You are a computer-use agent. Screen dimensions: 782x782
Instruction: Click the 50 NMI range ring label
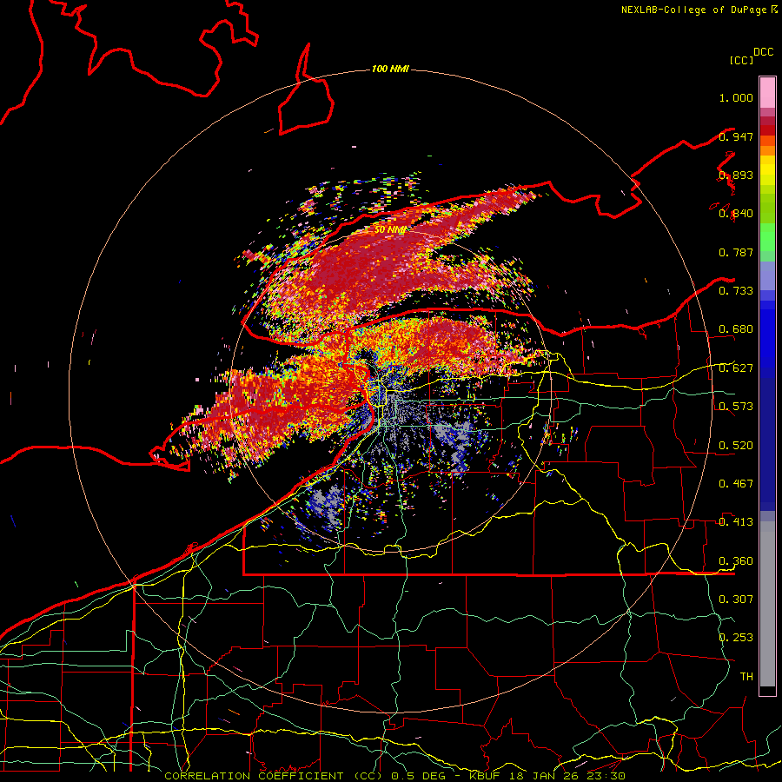pos(389,229)
